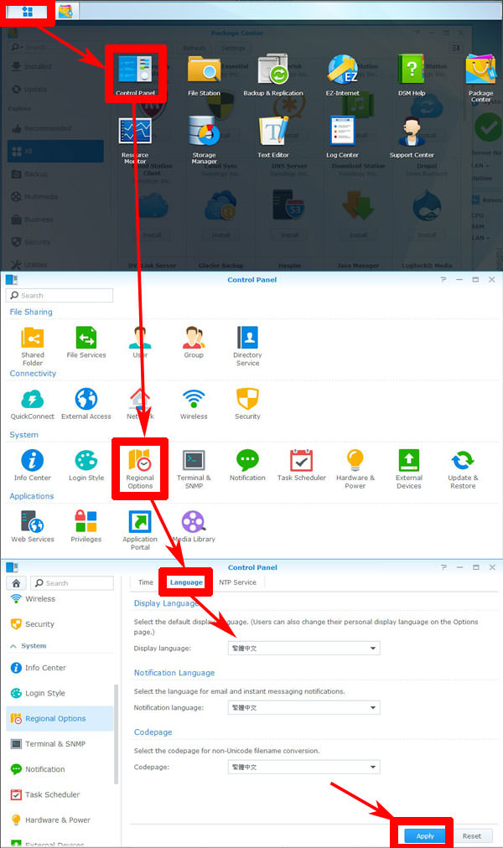Open the File Station app
This screenshot has width=503, height=848.
[x=204, y=74]
